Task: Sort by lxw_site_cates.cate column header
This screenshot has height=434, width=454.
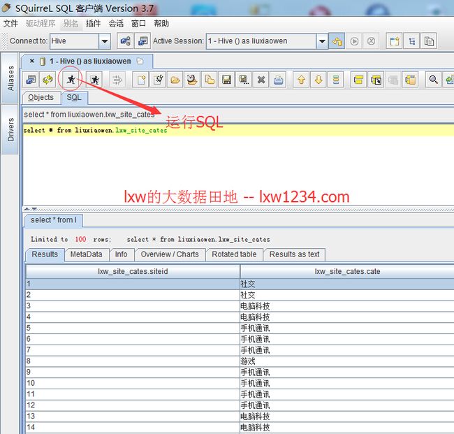Action: (347, 271)
